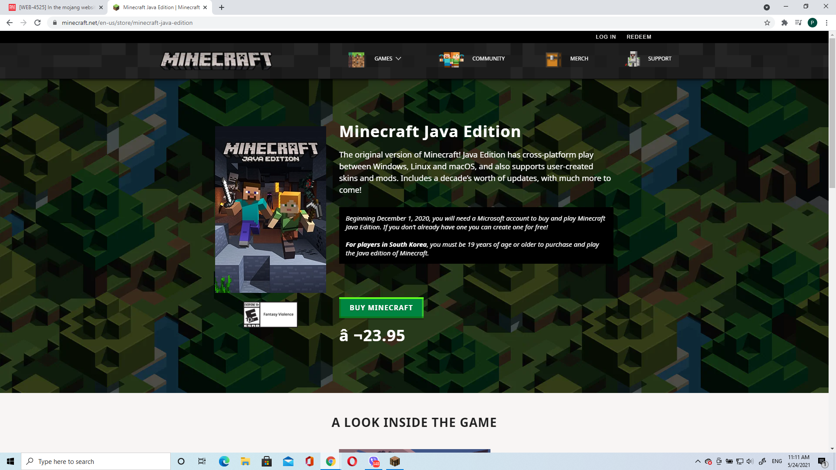Click the Minecraft logo in header
This screenshot has height=470, width=836.
216,60
